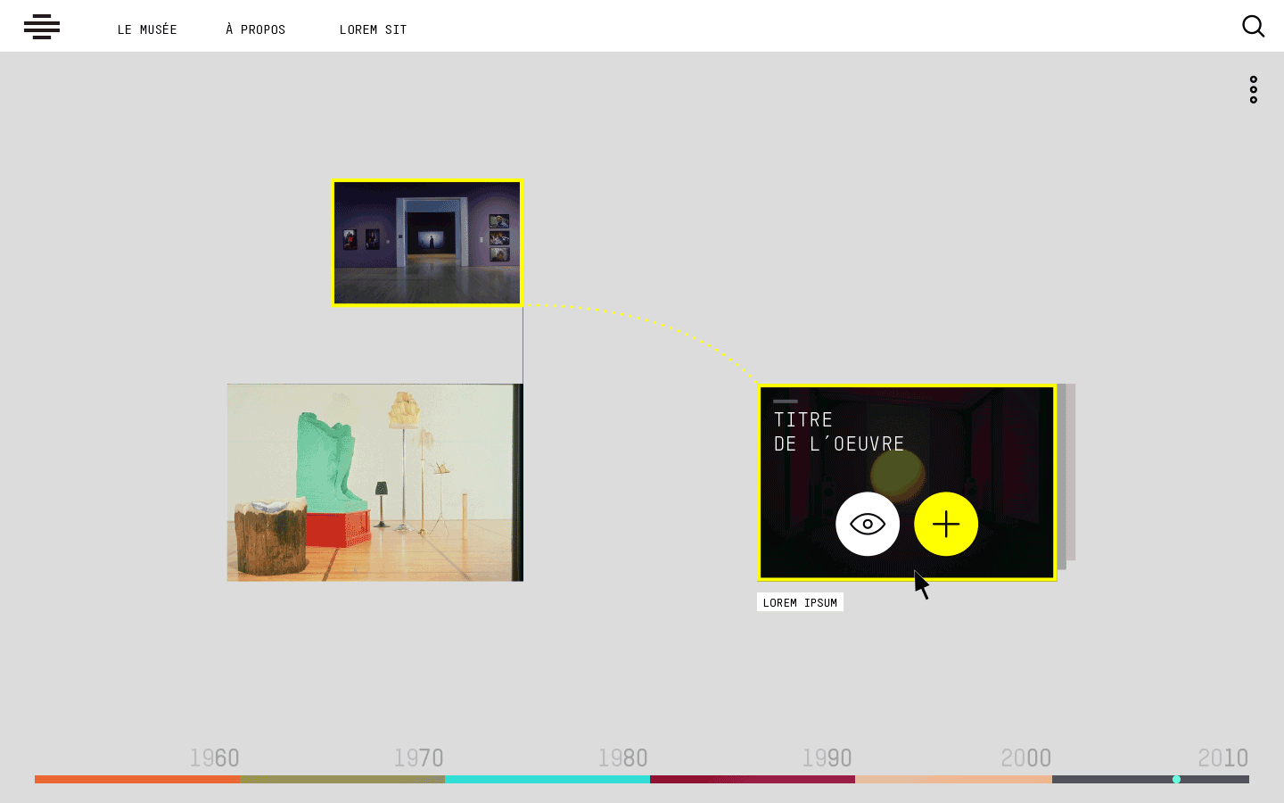Jump to 1970 on the timeline
Viewport: 1284px width, 803px height.
pyautogui.click(x=418, y=758)
